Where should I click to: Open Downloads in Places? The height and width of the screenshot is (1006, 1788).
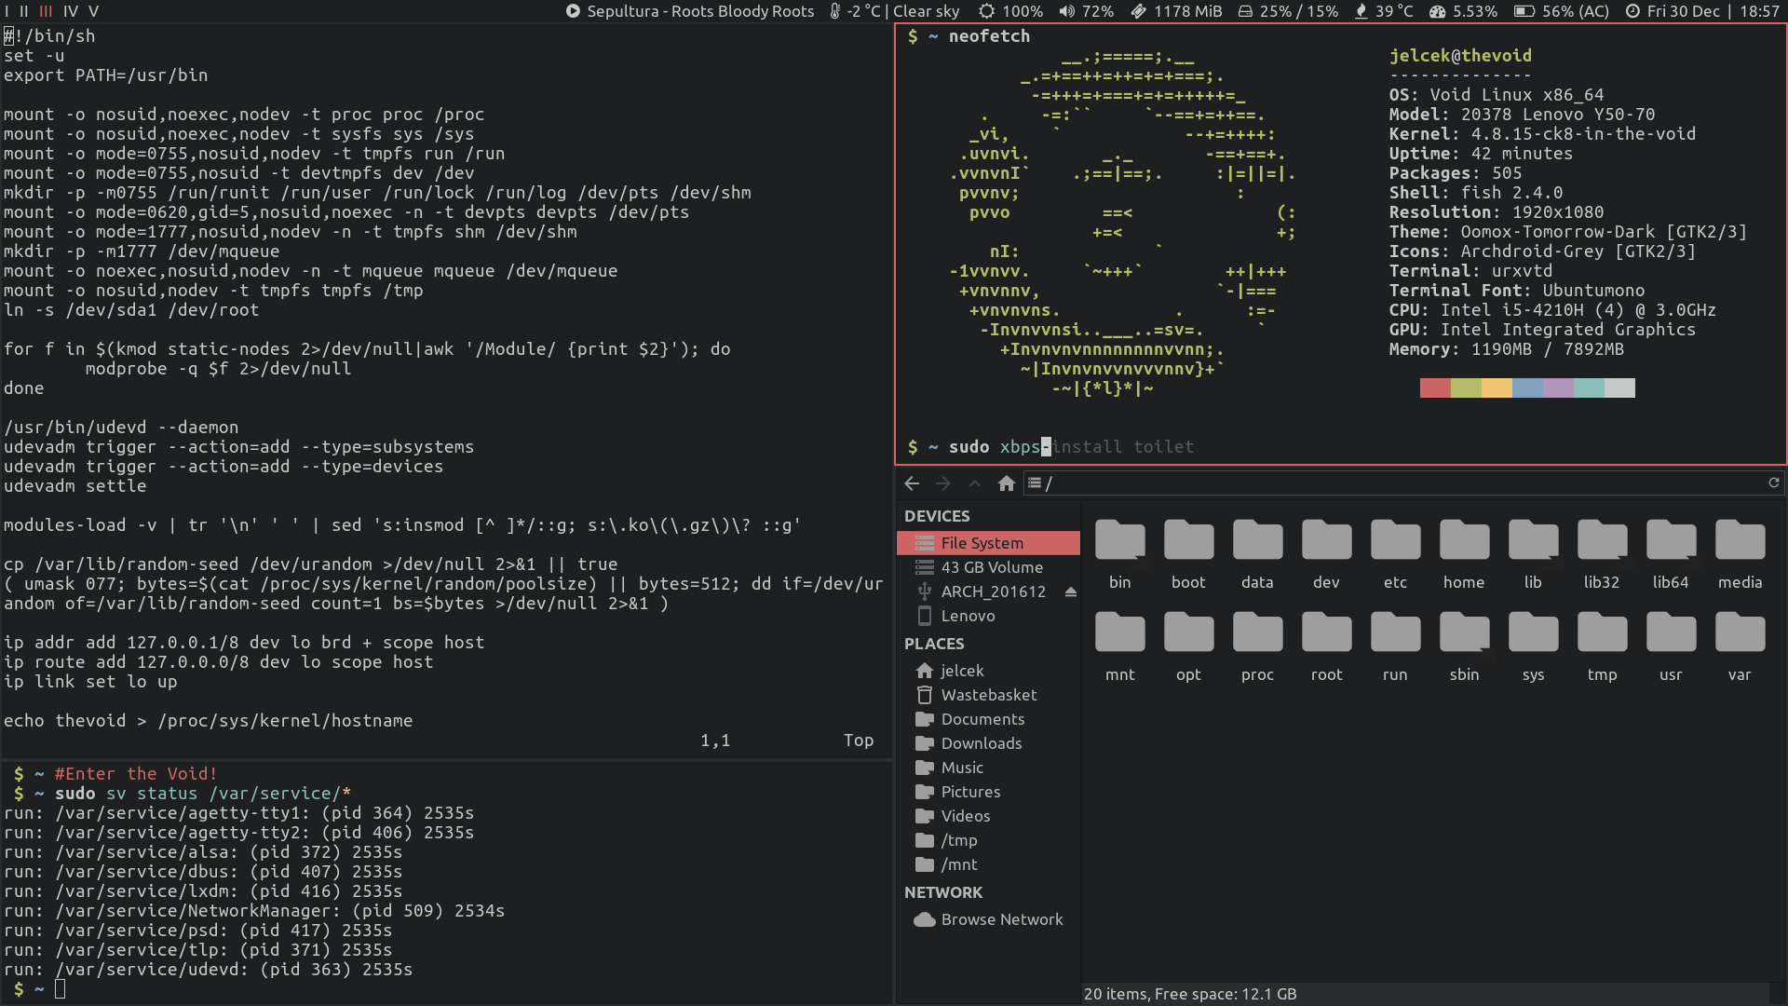(988, 743)
